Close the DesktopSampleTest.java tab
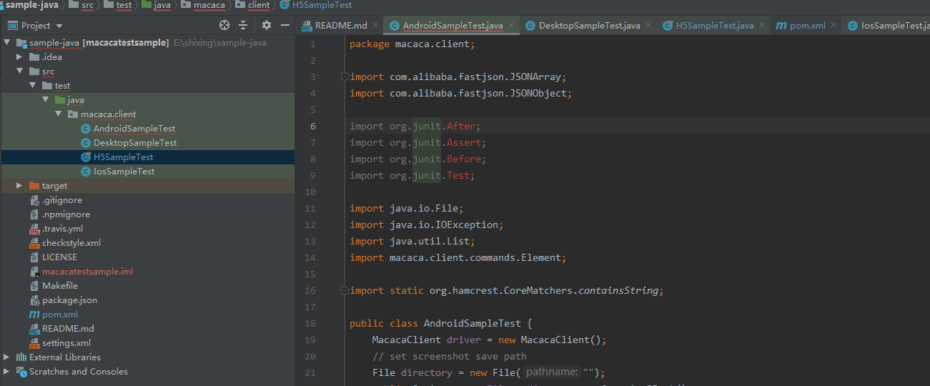 pos(648,25)
